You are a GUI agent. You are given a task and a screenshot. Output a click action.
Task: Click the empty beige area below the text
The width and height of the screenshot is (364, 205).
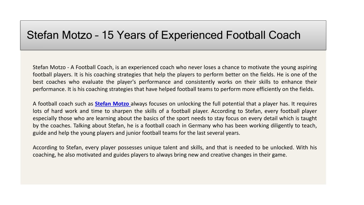point(173,172)
